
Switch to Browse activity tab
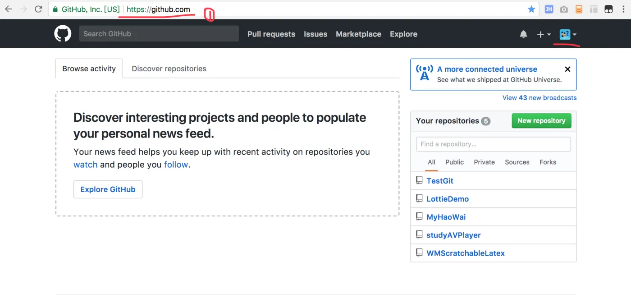(x=89, y=69)
